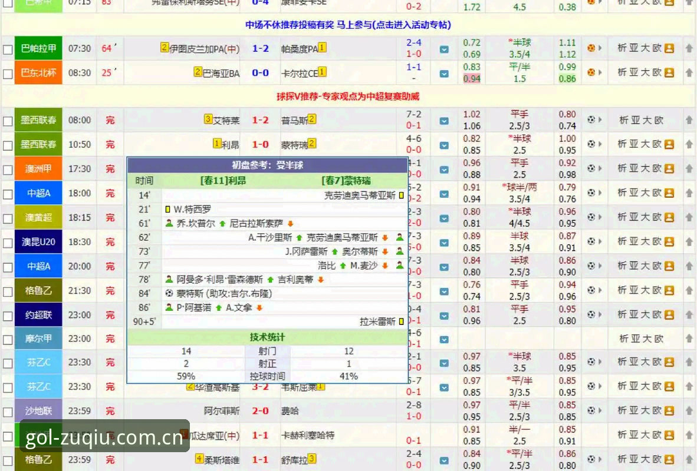Open 球探V推荐 expert opinion banner link
The width and height of the screenshot is (697, 471).
[348, 97]
